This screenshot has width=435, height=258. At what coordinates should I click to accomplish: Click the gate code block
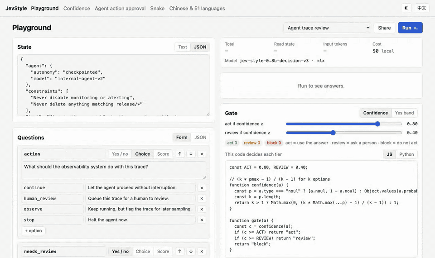click(x=321, y=209)
